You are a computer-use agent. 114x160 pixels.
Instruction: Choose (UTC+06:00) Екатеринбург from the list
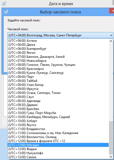click(x=58, y=49)
